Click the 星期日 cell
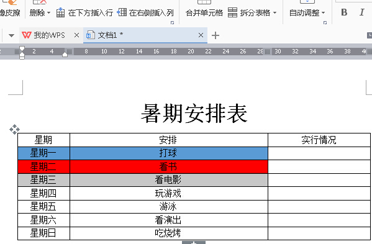 click(x=43, y=233)
